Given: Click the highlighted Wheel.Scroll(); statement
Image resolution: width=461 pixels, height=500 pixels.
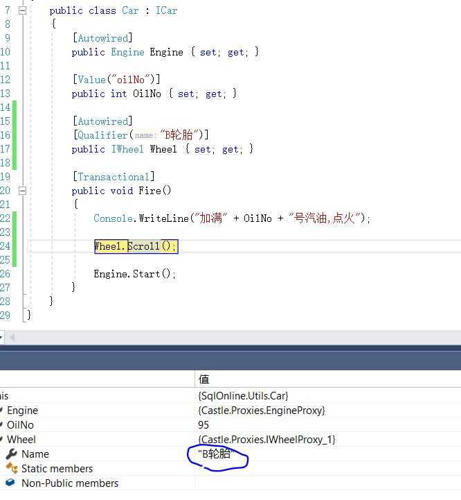Looking at the screenshot, I should (x=136, y=246).
